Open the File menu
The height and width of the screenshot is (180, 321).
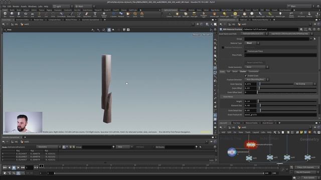click(4, 6)
